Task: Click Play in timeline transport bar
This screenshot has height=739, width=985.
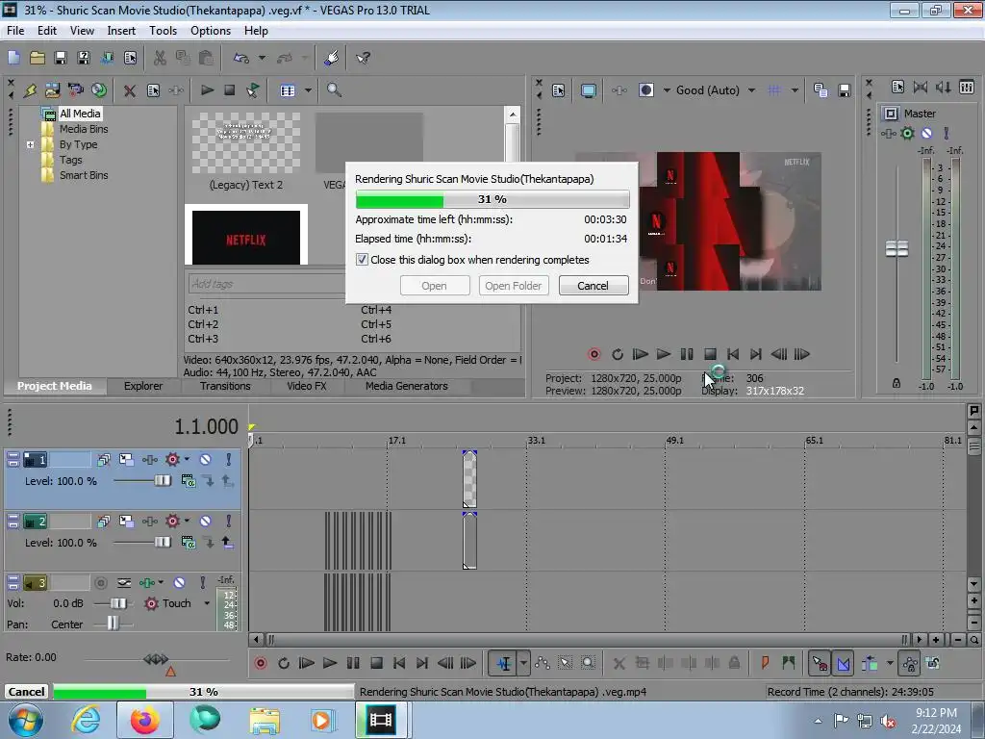Action: point(329,663)
